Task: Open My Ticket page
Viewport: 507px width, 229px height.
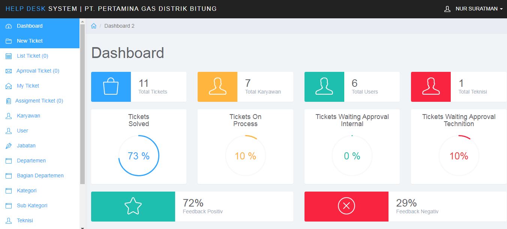Action: point(28,86)
